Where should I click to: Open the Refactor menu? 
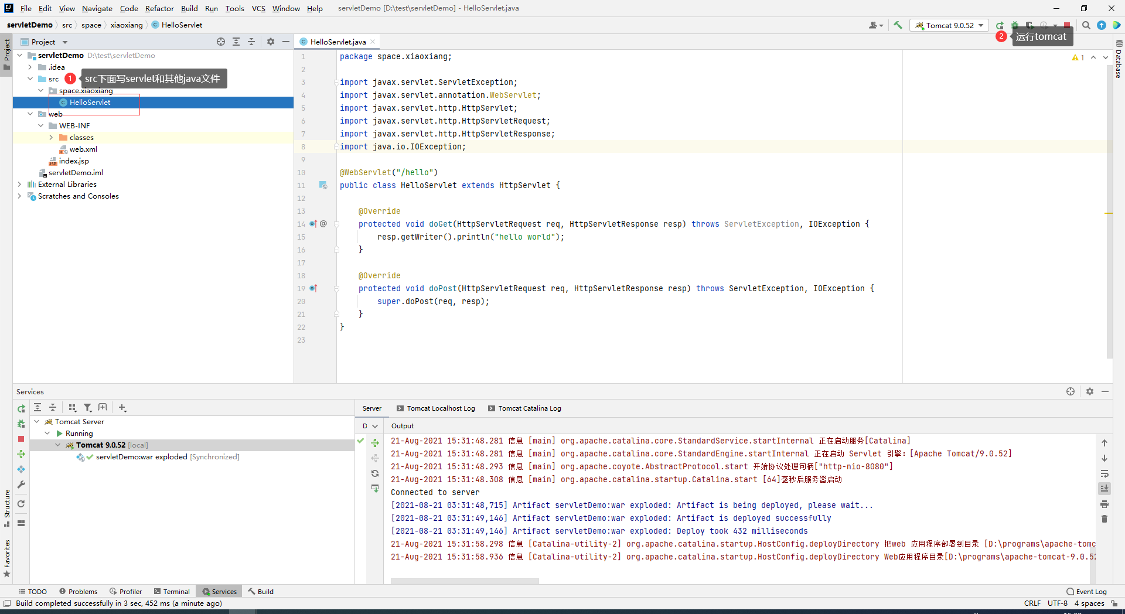[159, 8]
